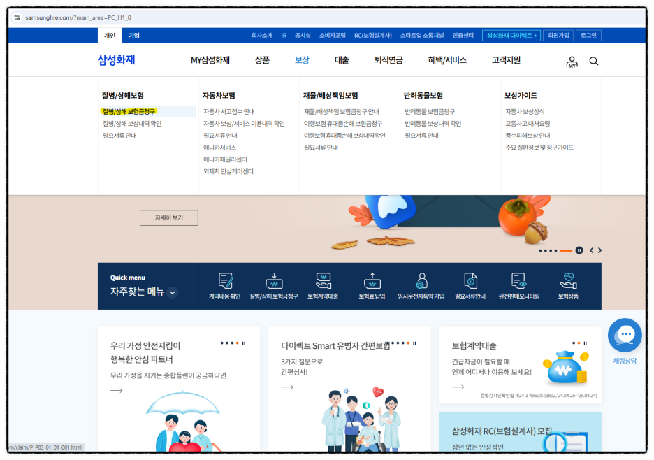The width and height of the screenshot is (654, 460).
Task: Select 재물/배상책임 보험금청구 안내
Action: tap(342, 111)
